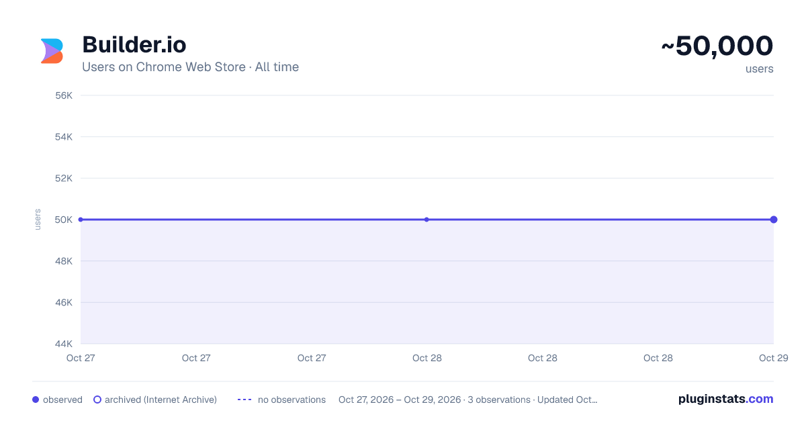Click the 48K y-axis label
The width and height of the screenshot is (806, 423).
(x=64, y=261)
